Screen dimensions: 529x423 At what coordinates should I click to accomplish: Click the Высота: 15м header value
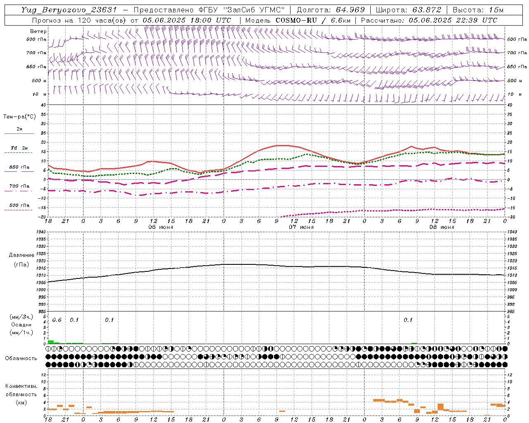click(x=478, y=10)
